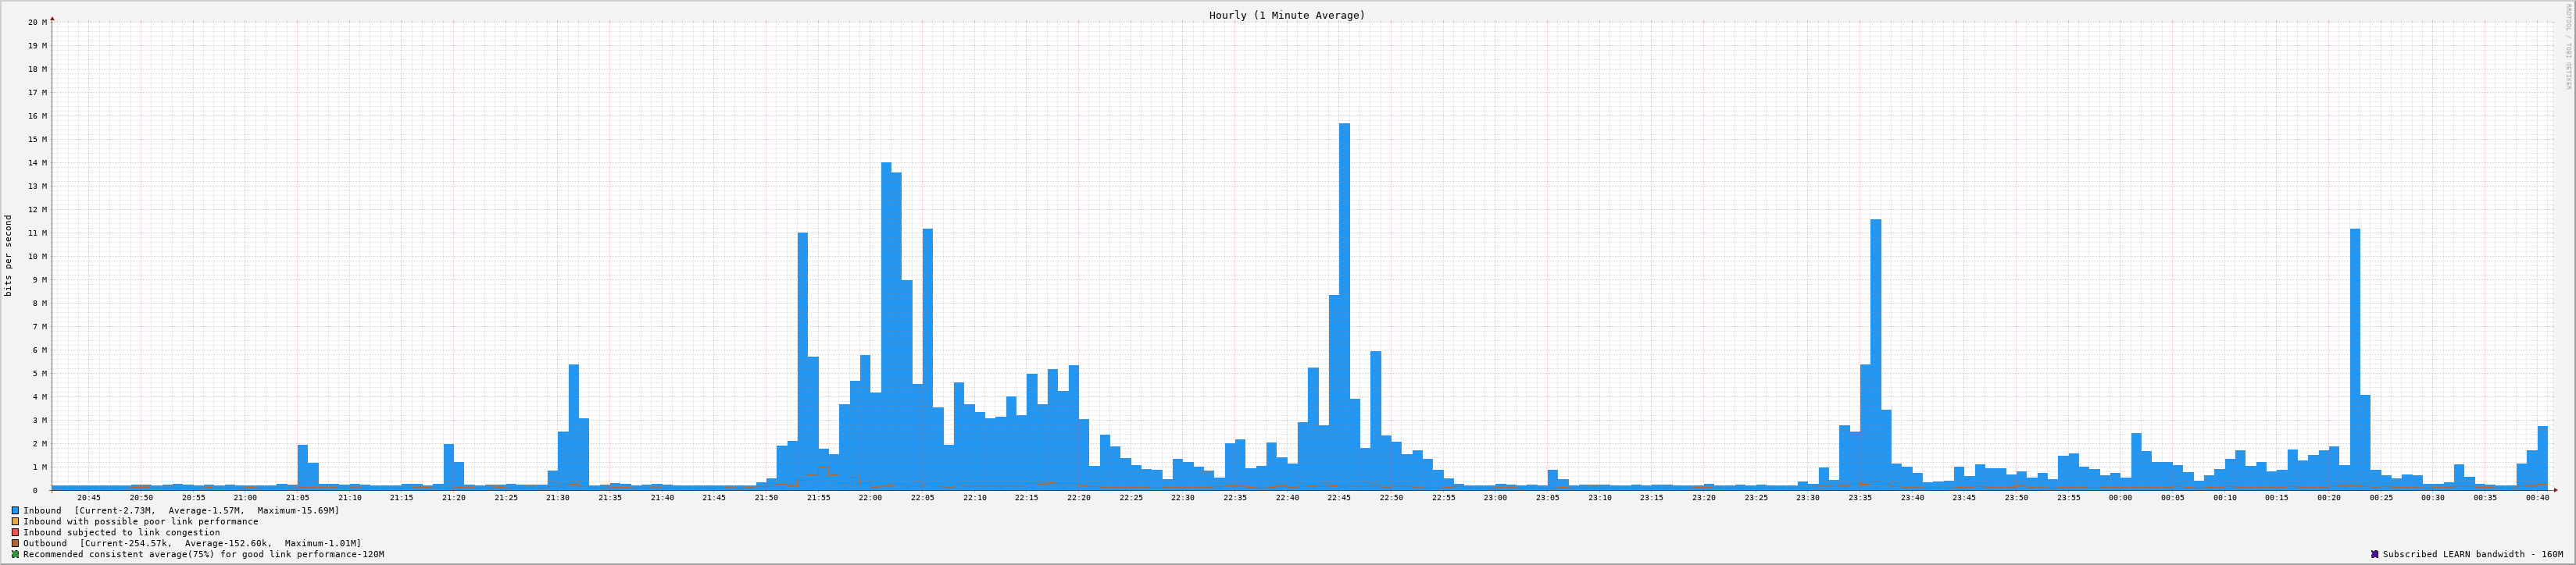Click the green recommended average legend marker
This screenshot has width=2576, height=565.
click(15, 554)
